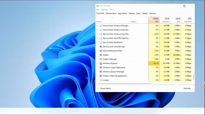
Task: Switch to the Startup tab
Action: coord(132,13)
